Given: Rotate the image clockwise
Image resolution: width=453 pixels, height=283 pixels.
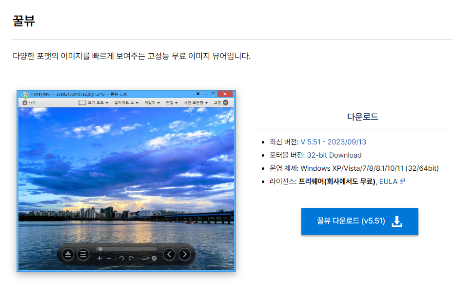Looking at the screenshot, I should (x=131, y=258).
